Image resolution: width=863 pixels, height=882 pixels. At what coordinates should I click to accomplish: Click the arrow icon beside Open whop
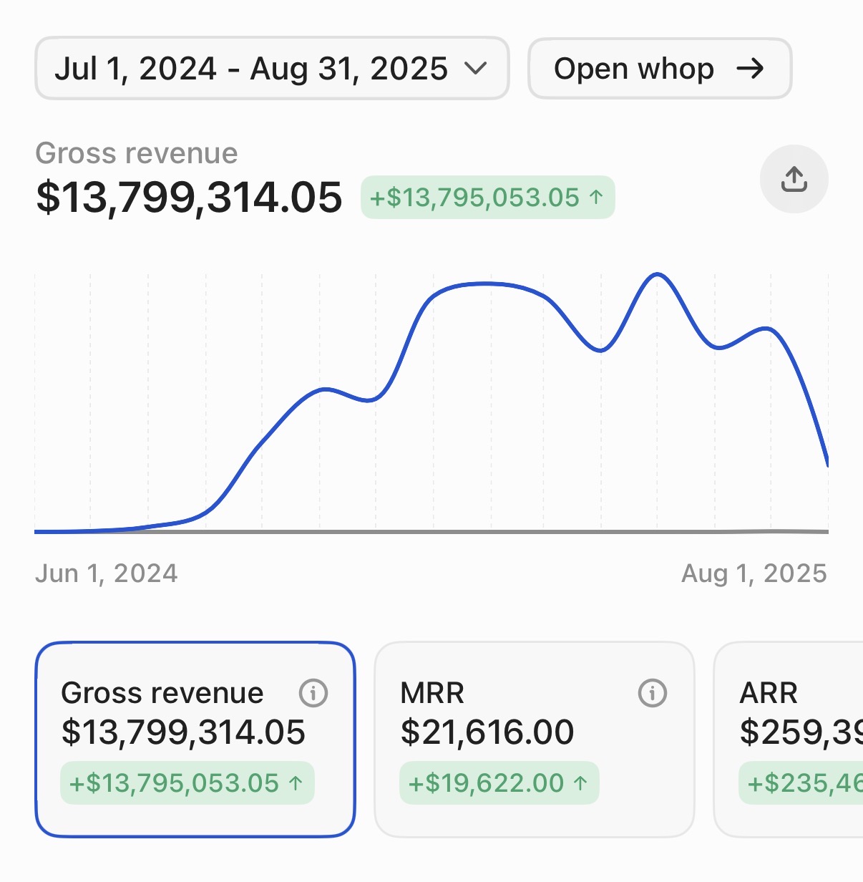(x=750, y=69)
